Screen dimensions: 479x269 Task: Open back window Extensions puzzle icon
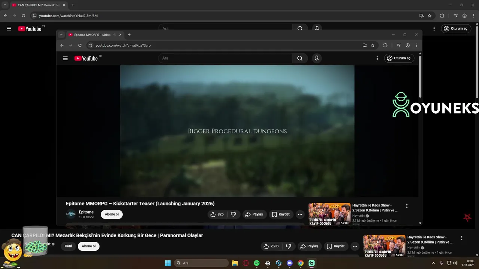[442, 16]
